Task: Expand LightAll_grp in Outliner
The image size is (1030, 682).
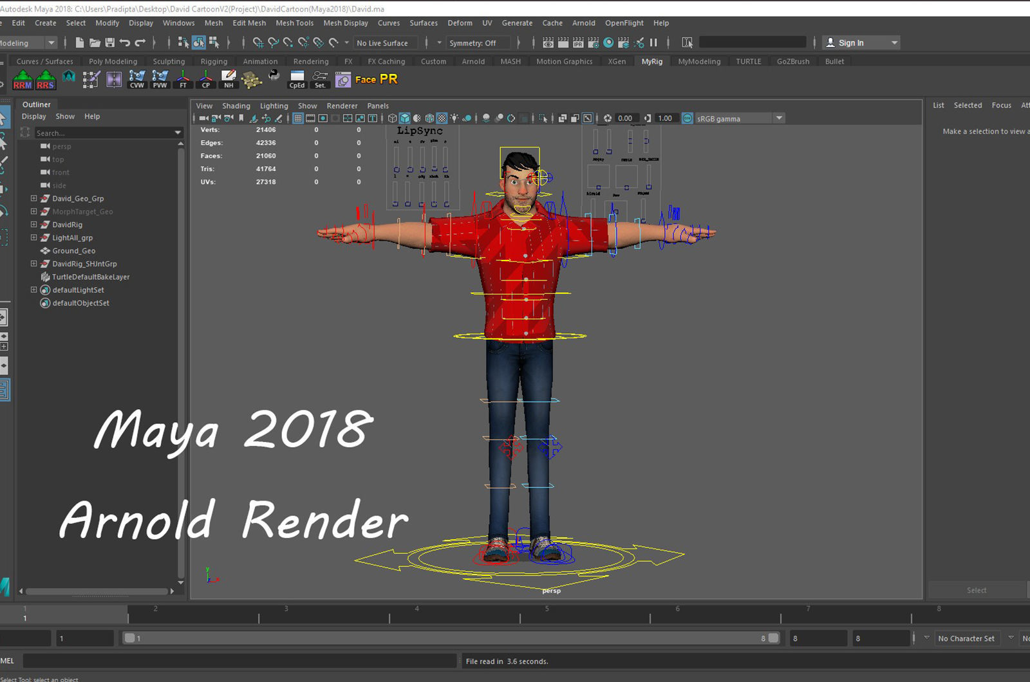Action: click(34, 237)
